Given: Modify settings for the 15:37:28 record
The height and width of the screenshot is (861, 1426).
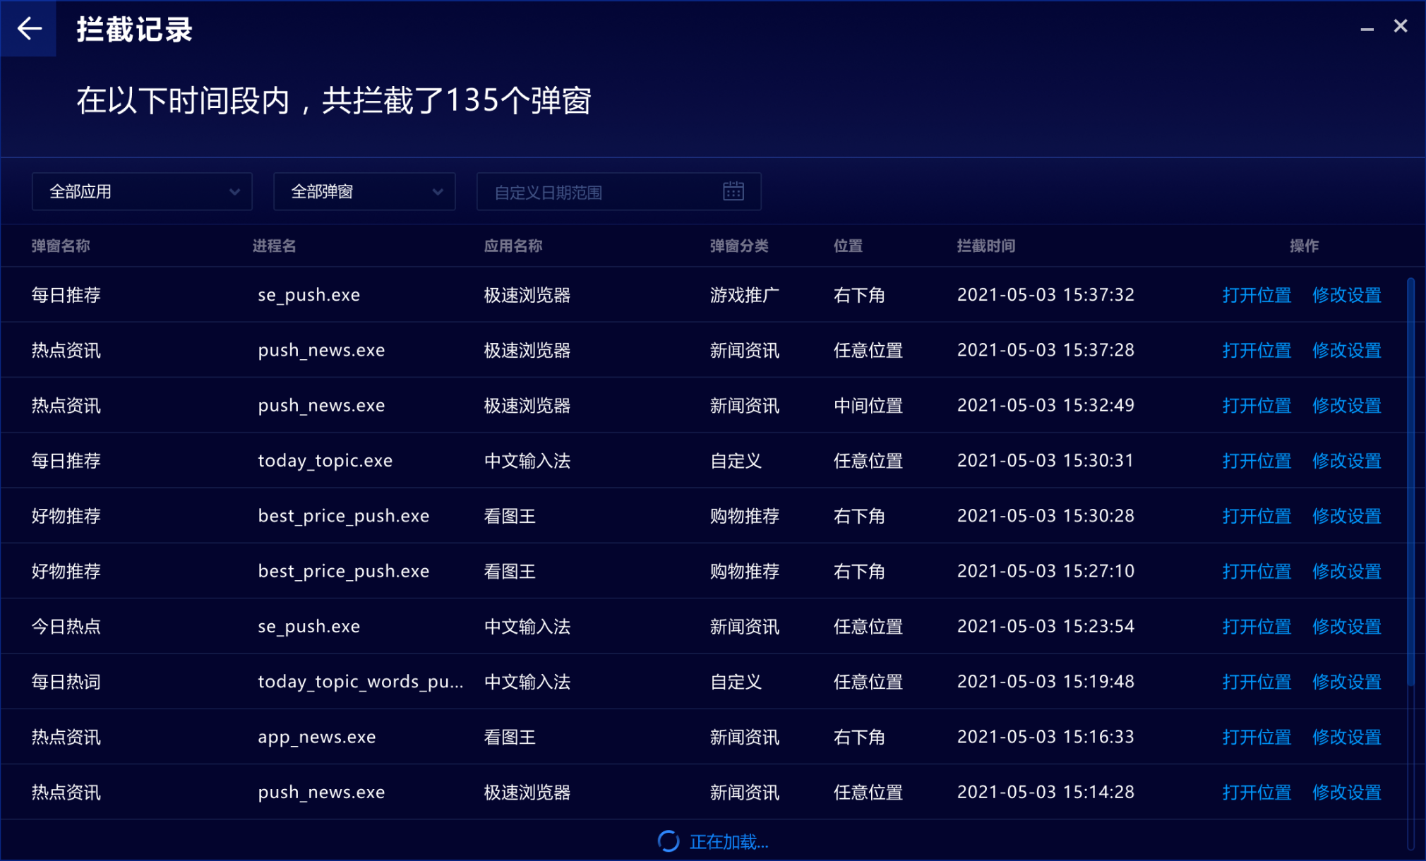Looking at the screenshot, I should point(1346,350).
